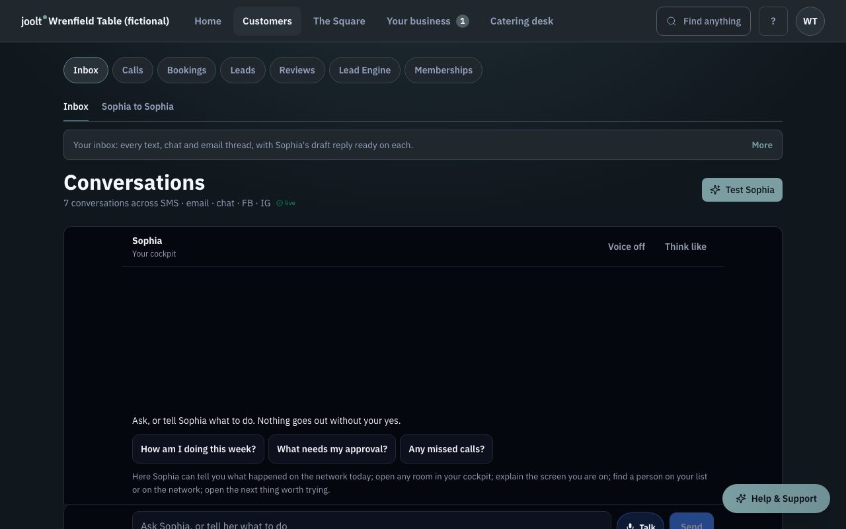Screen dimensions: 846x529
Task: Click the Talk button
Action: click(640, 521)
